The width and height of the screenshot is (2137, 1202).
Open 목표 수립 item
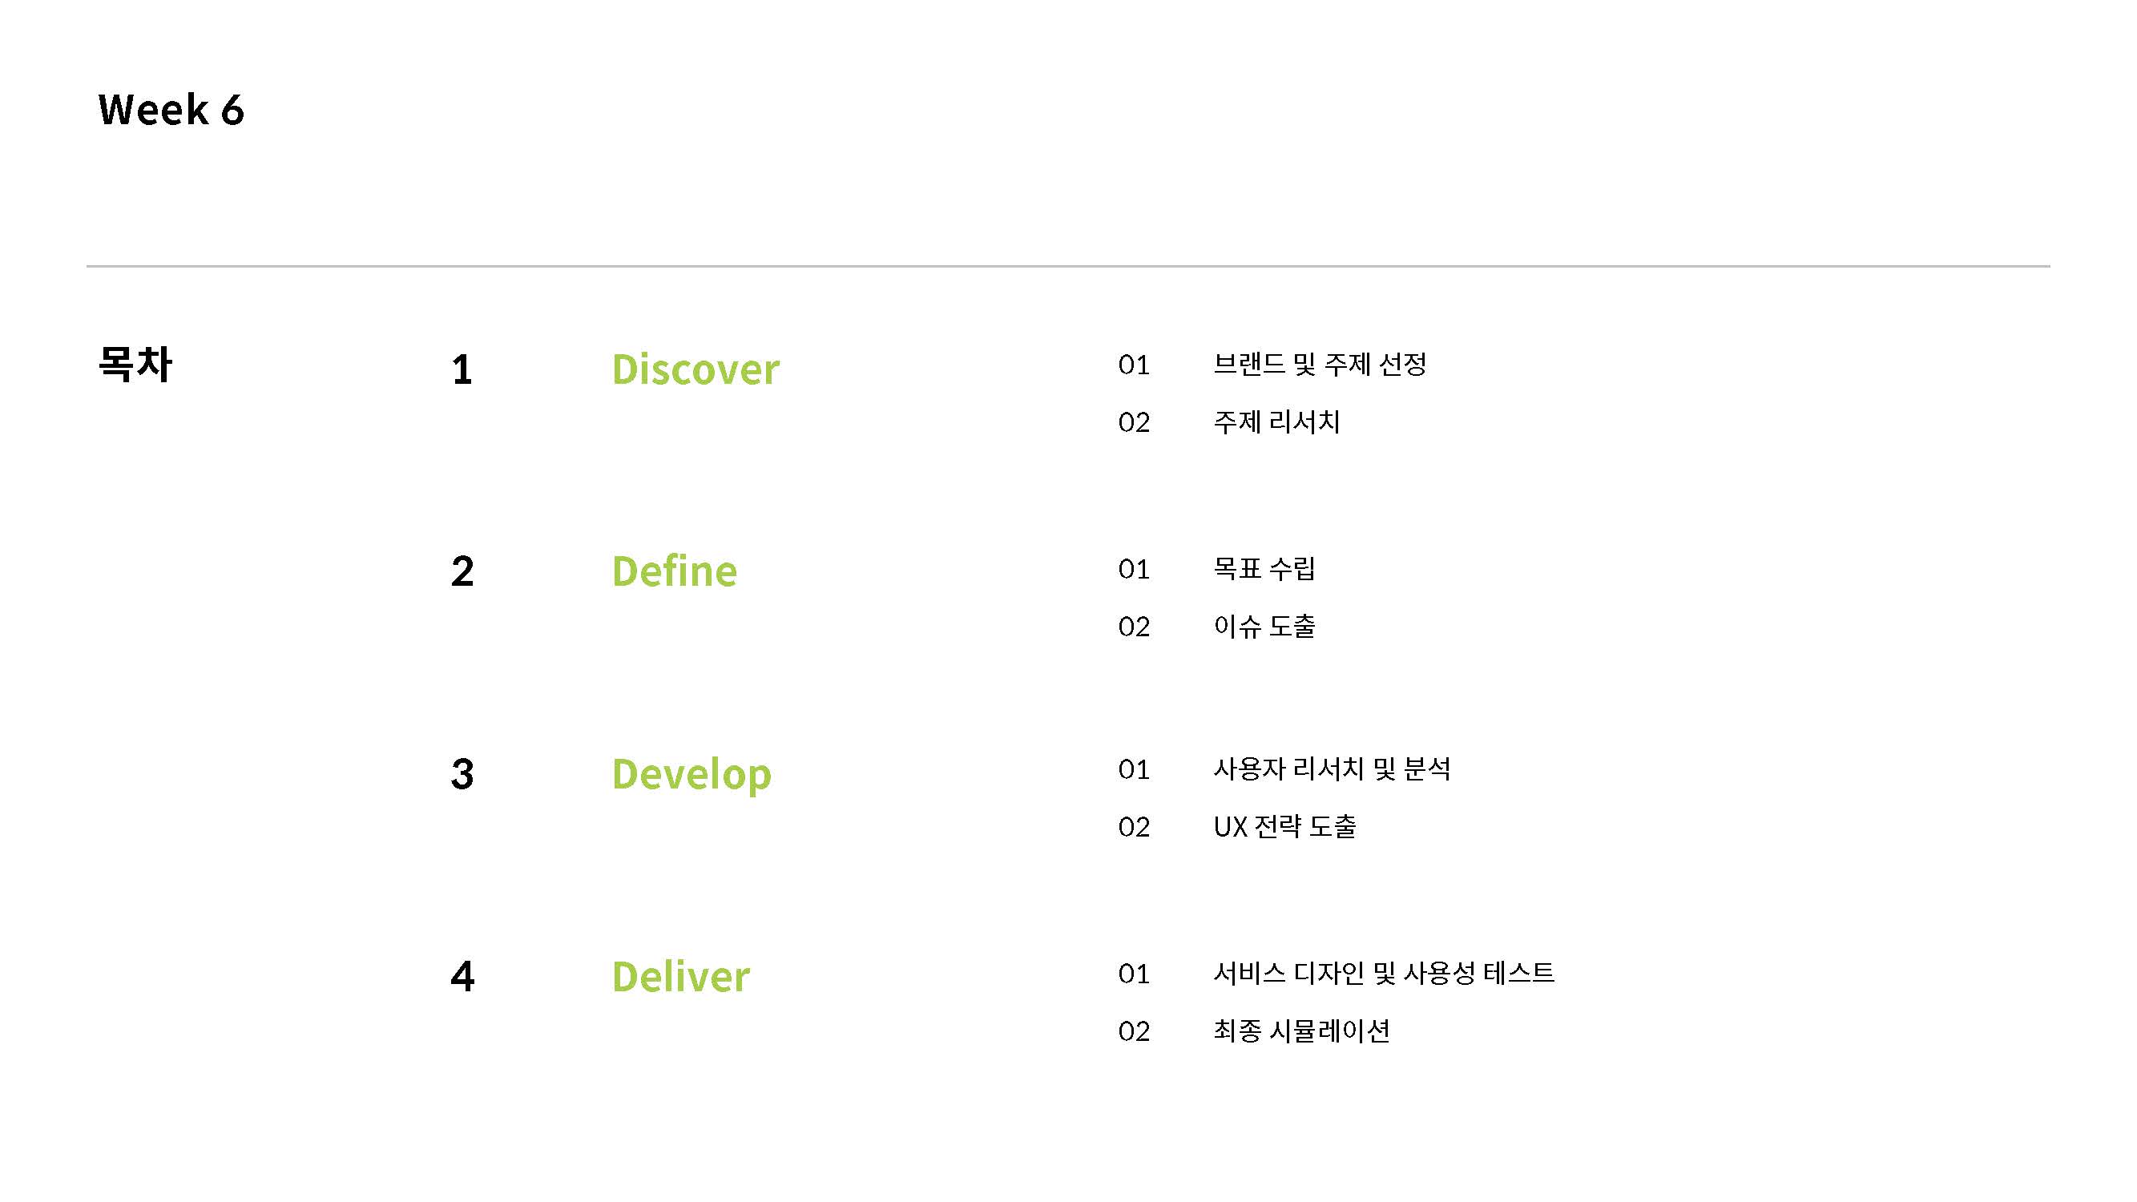tap(1264, 568)
